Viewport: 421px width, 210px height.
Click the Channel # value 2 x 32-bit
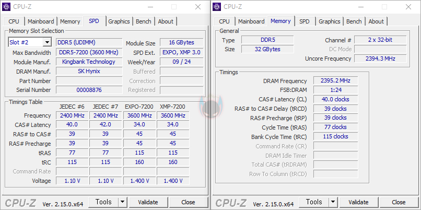[x=380, y=40]
